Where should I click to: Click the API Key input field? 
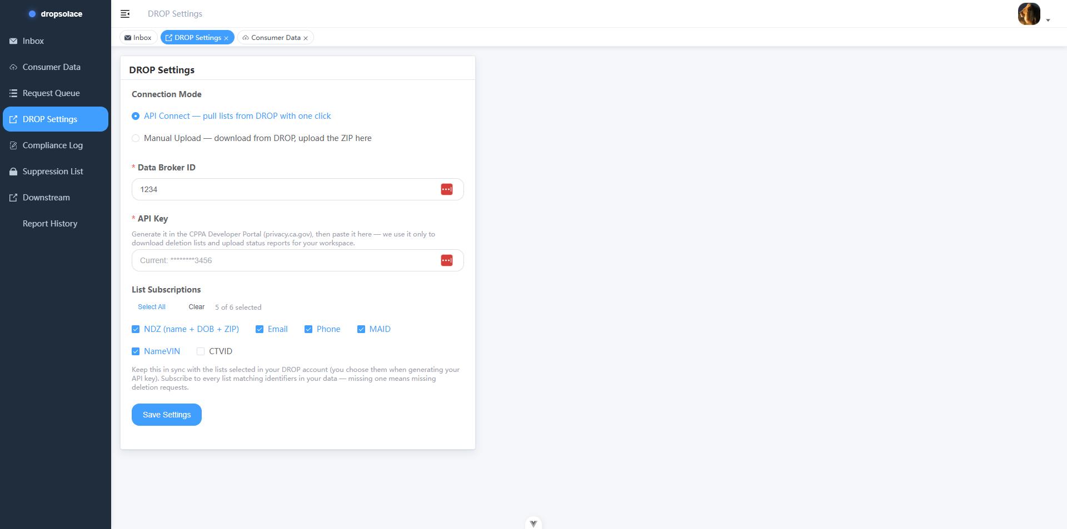tap(298, 260)
